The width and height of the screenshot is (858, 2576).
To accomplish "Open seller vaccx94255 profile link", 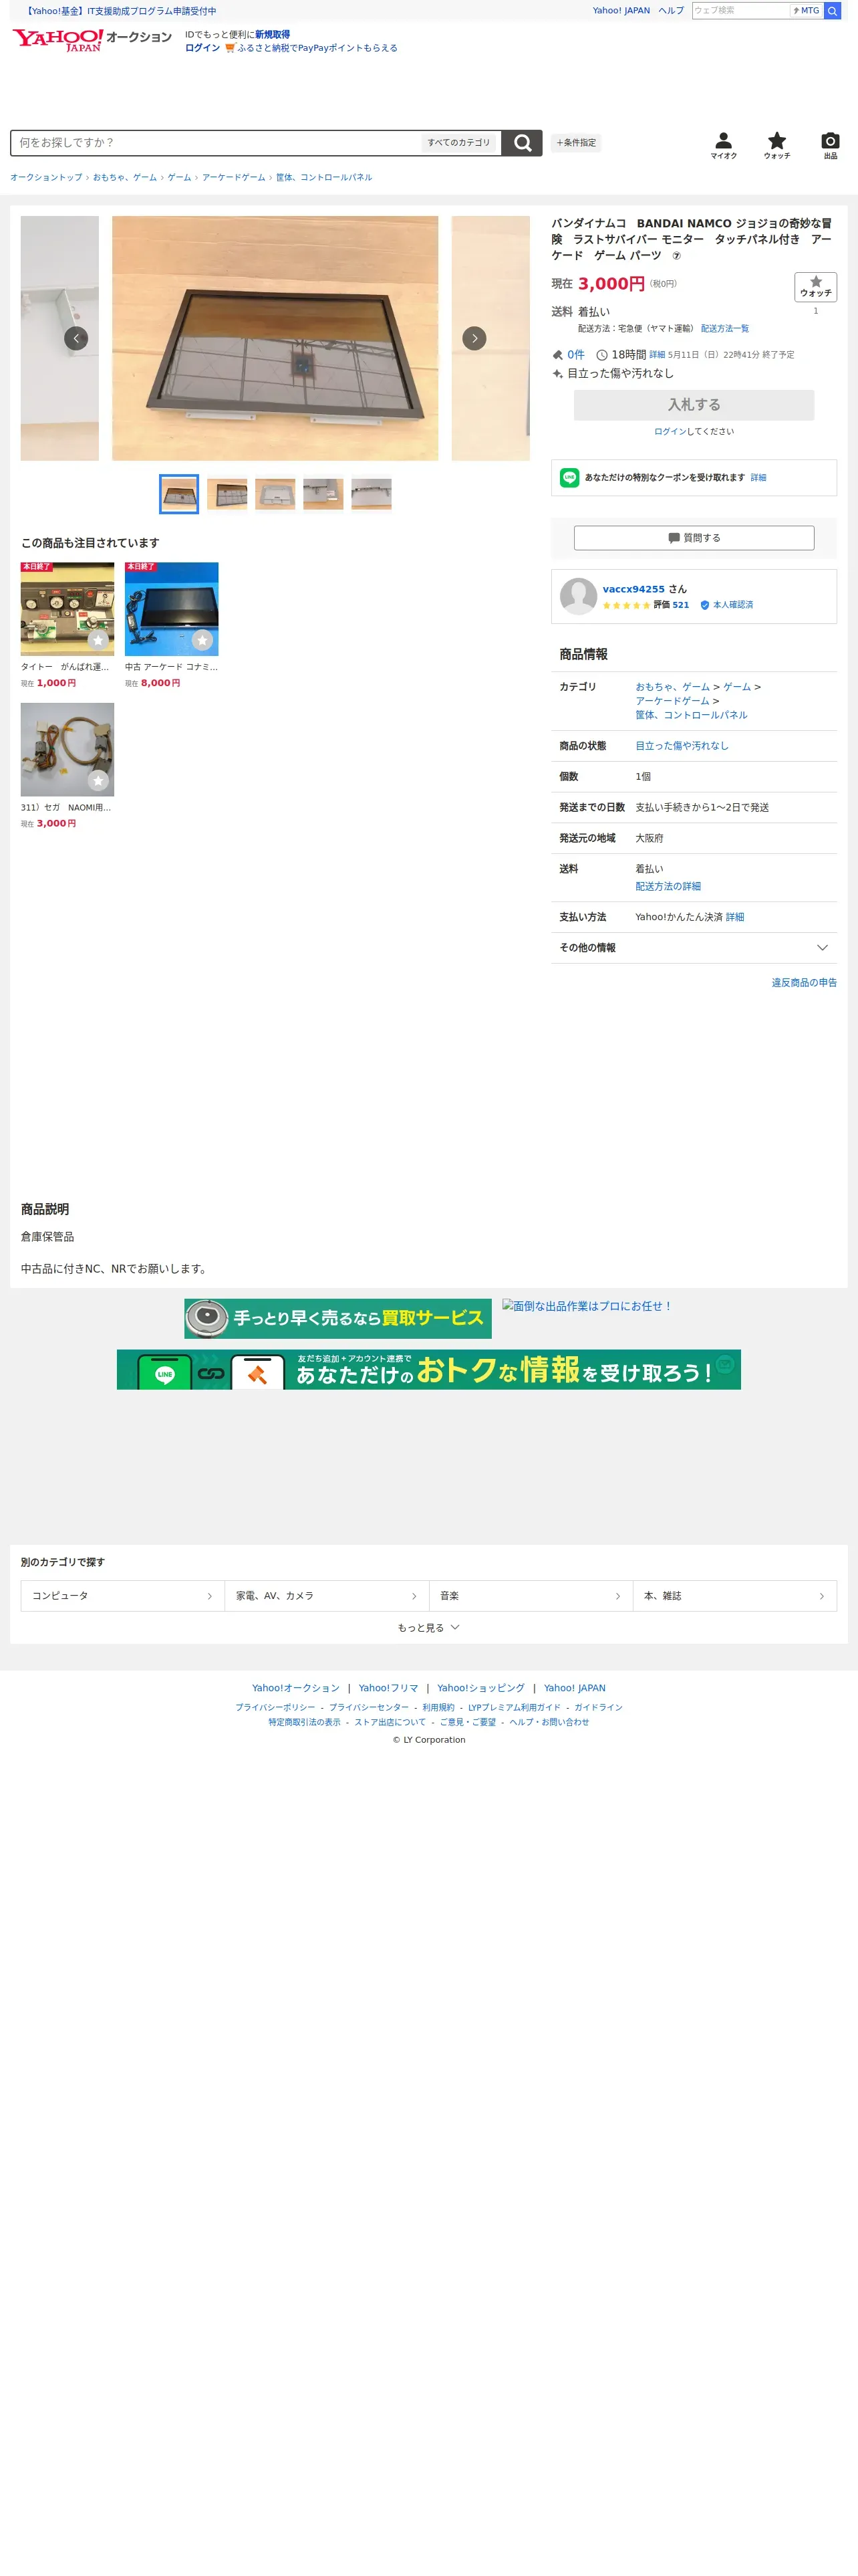I will coord(633,590).
